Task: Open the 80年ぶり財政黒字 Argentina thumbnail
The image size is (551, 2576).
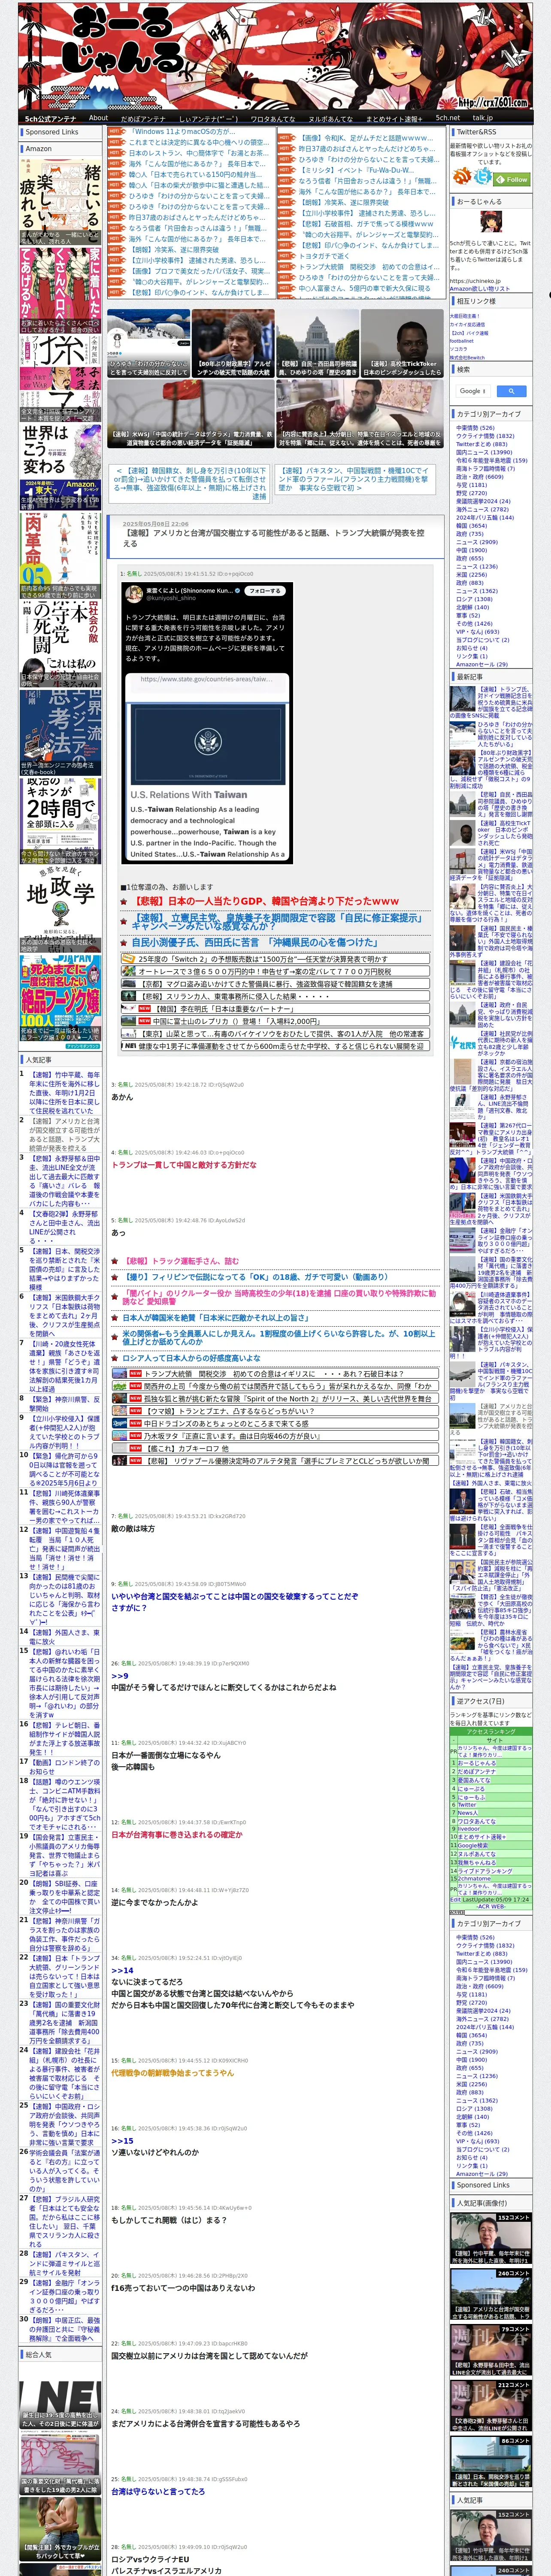Action: pyautogui.click(x=234, y=343)
